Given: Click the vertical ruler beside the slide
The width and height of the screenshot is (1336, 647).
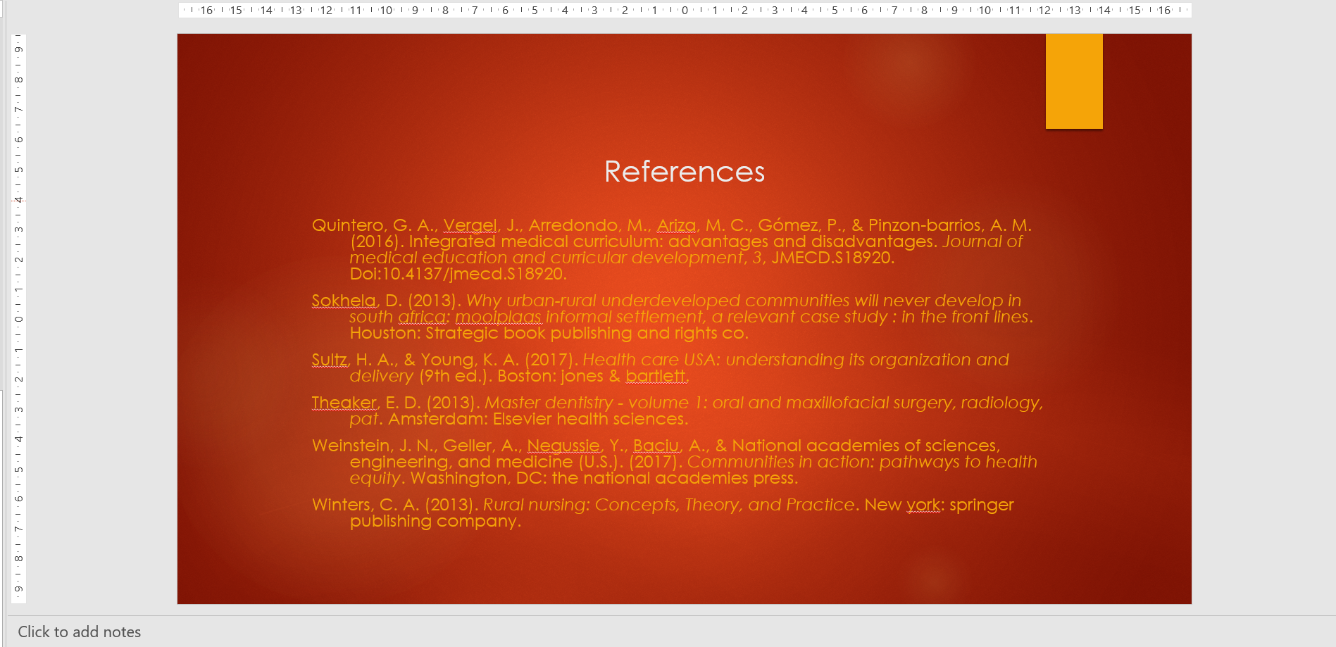Looking at the screenshot, I should [19, 318].
